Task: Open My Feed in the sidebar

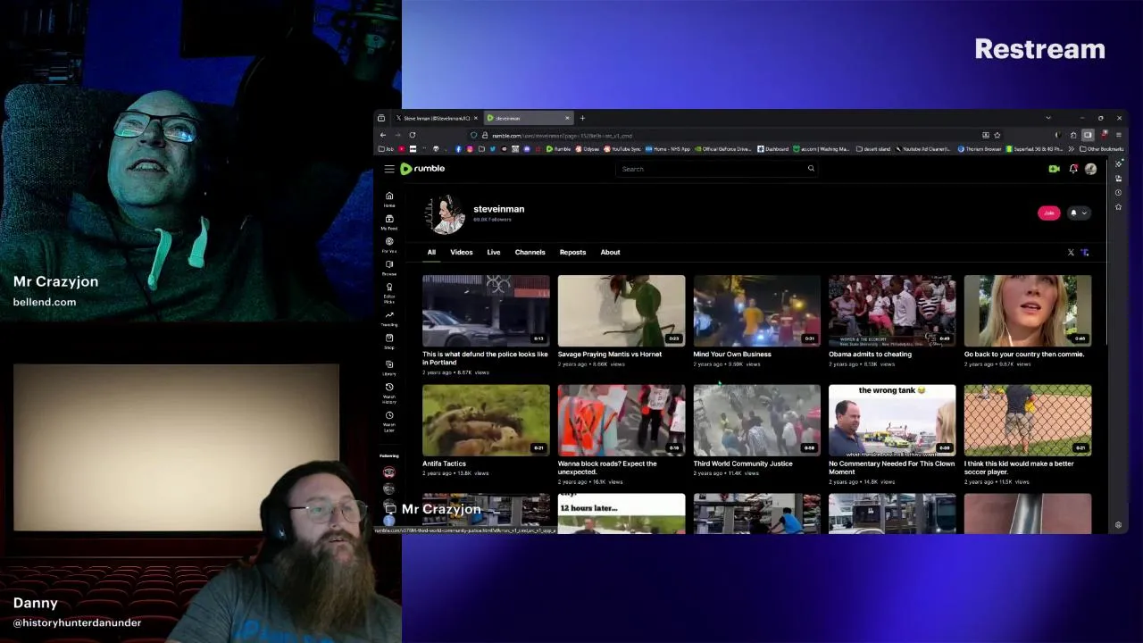Action: (x=389, y=222)
